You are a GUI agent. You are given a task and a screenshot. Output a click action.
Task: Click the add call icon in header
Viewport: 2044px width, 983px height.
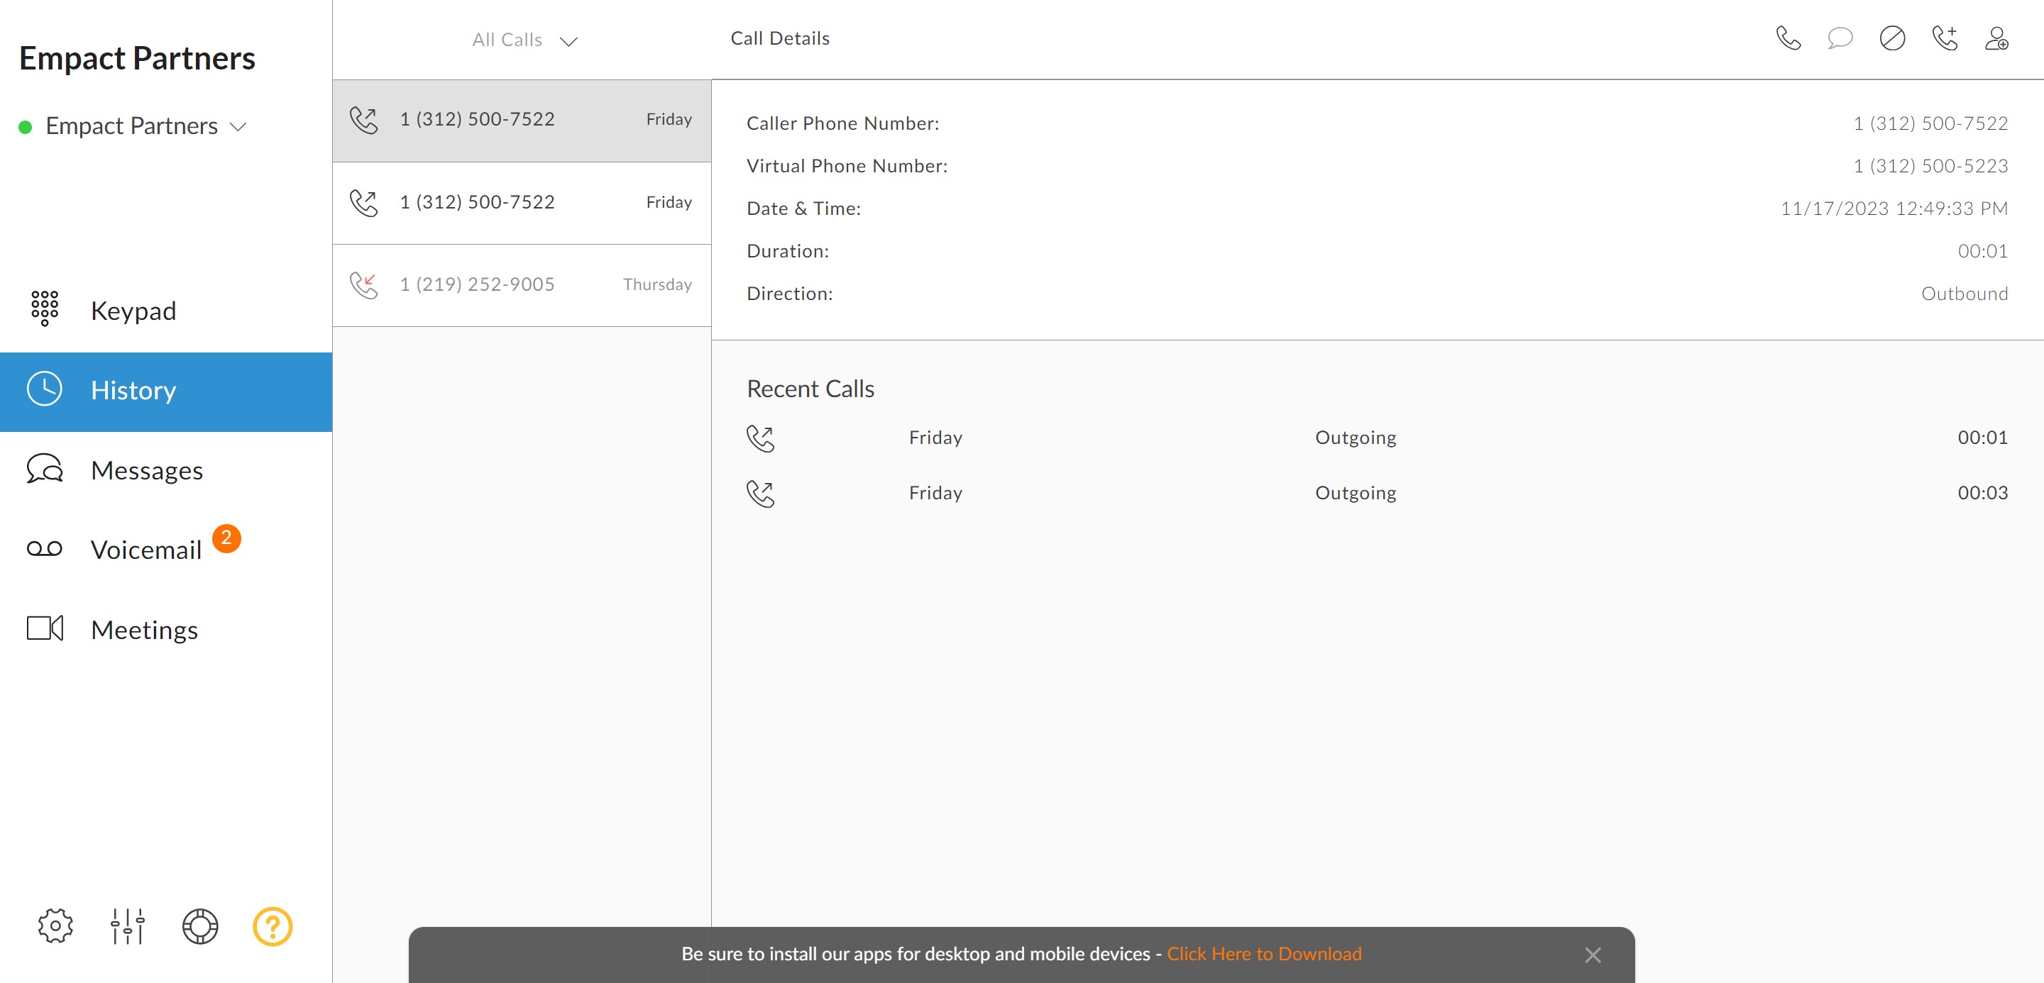point(1944,38)
